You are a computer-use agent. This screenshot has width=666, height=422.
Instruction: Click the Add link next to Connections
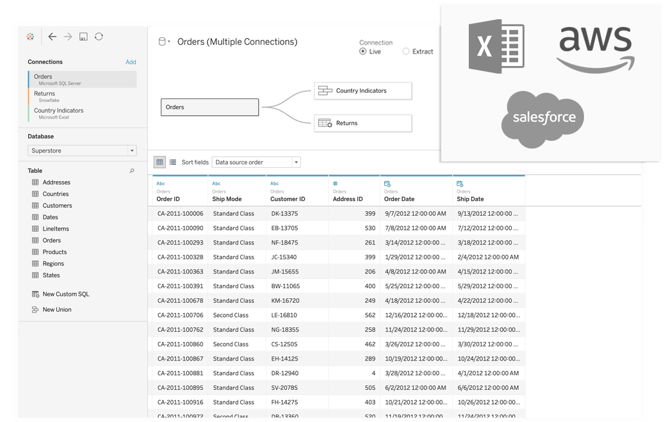pos(131,61)
